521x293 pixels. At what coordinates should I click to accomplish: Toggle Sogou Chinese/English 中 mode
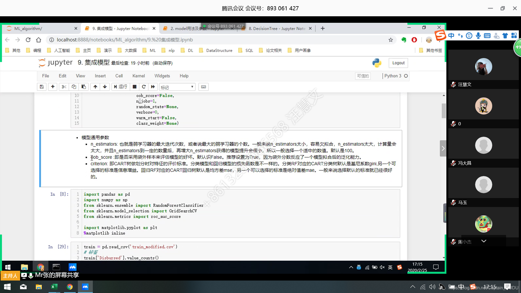pyautogui.click(x=451, y=36)
